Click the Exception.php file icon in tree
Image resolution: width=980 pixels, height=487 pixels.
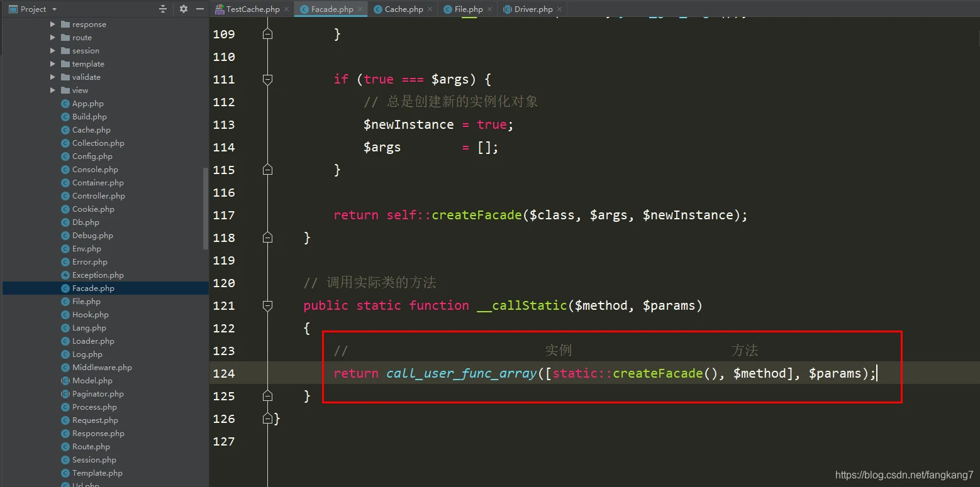click(x=65, y=275)
